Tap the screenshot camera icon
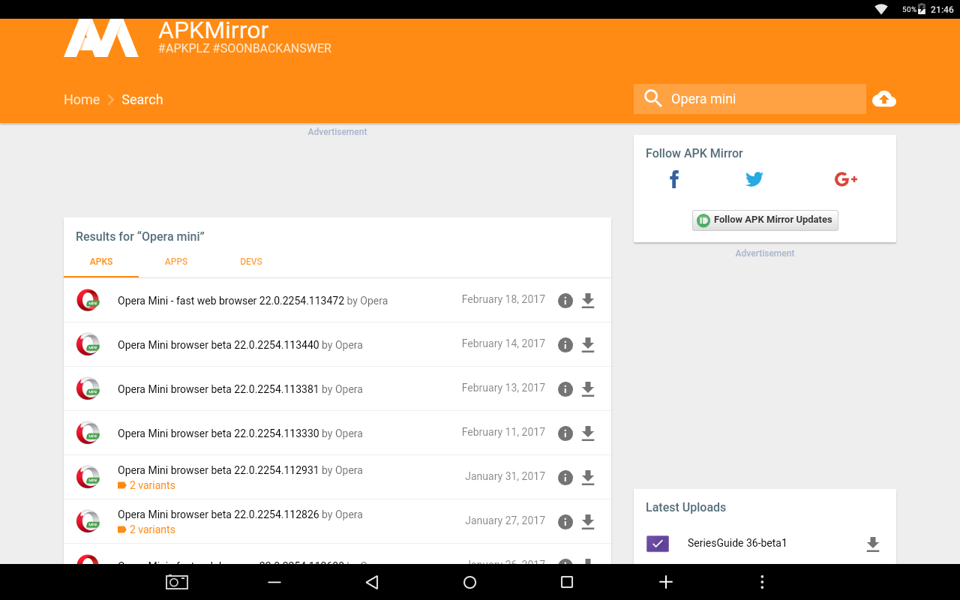 point(177,582)
